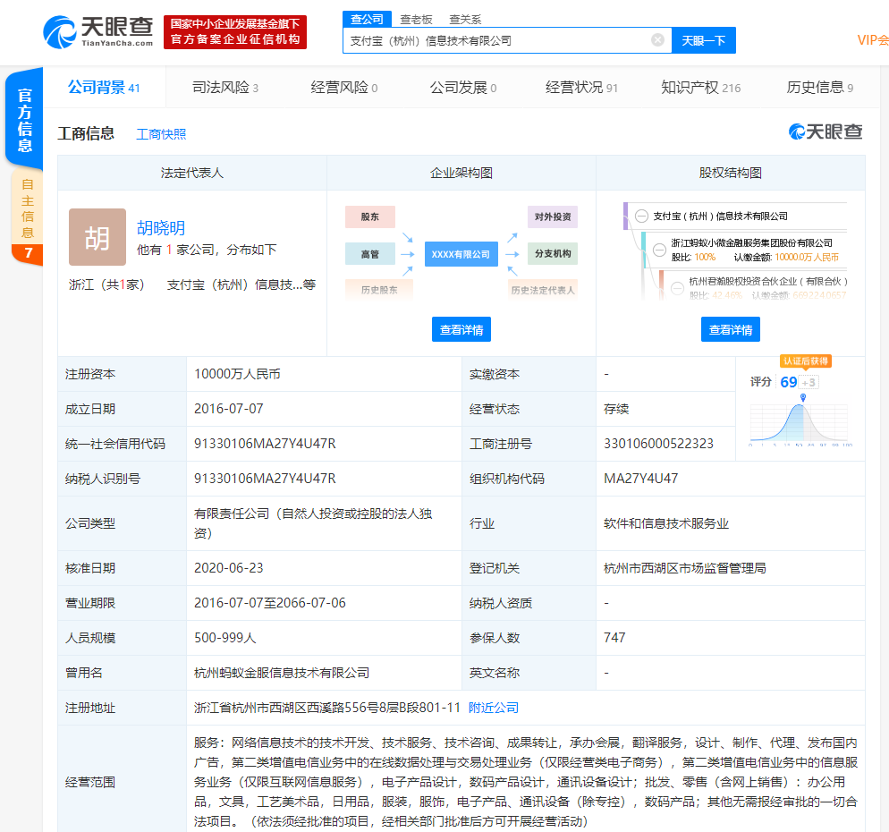Open the 历史信息 9 tab

pos(820,88)
